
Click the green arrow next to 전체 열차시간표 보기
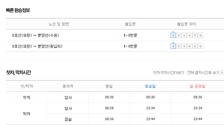[222, 73]
